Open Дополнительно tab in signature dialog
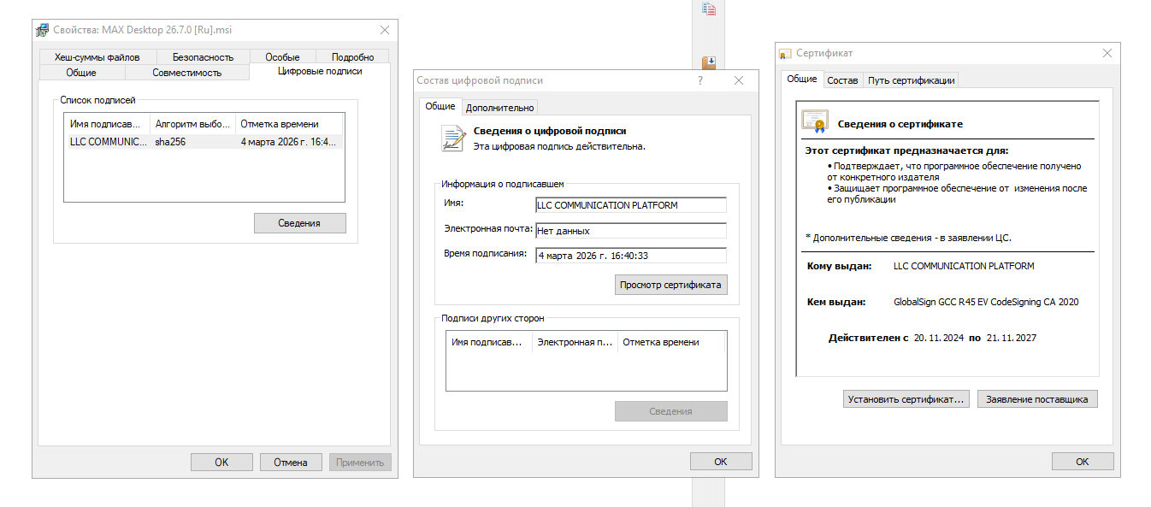Screen dimensions: 1151x507 point(500,107)
